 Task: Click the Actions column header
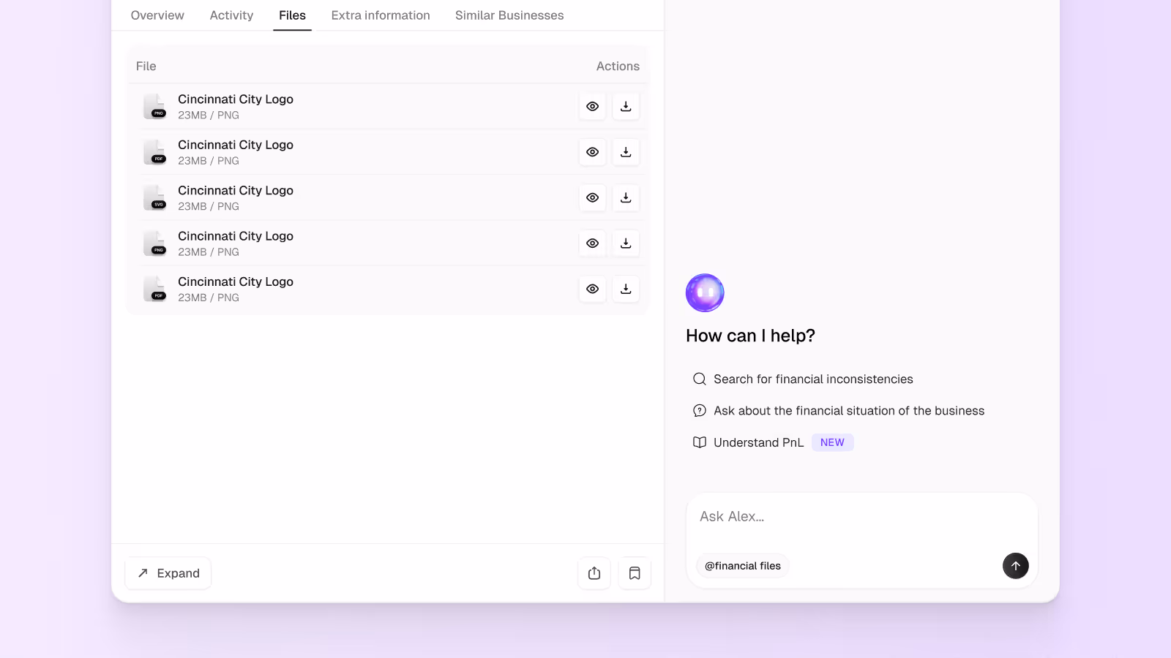618,67
